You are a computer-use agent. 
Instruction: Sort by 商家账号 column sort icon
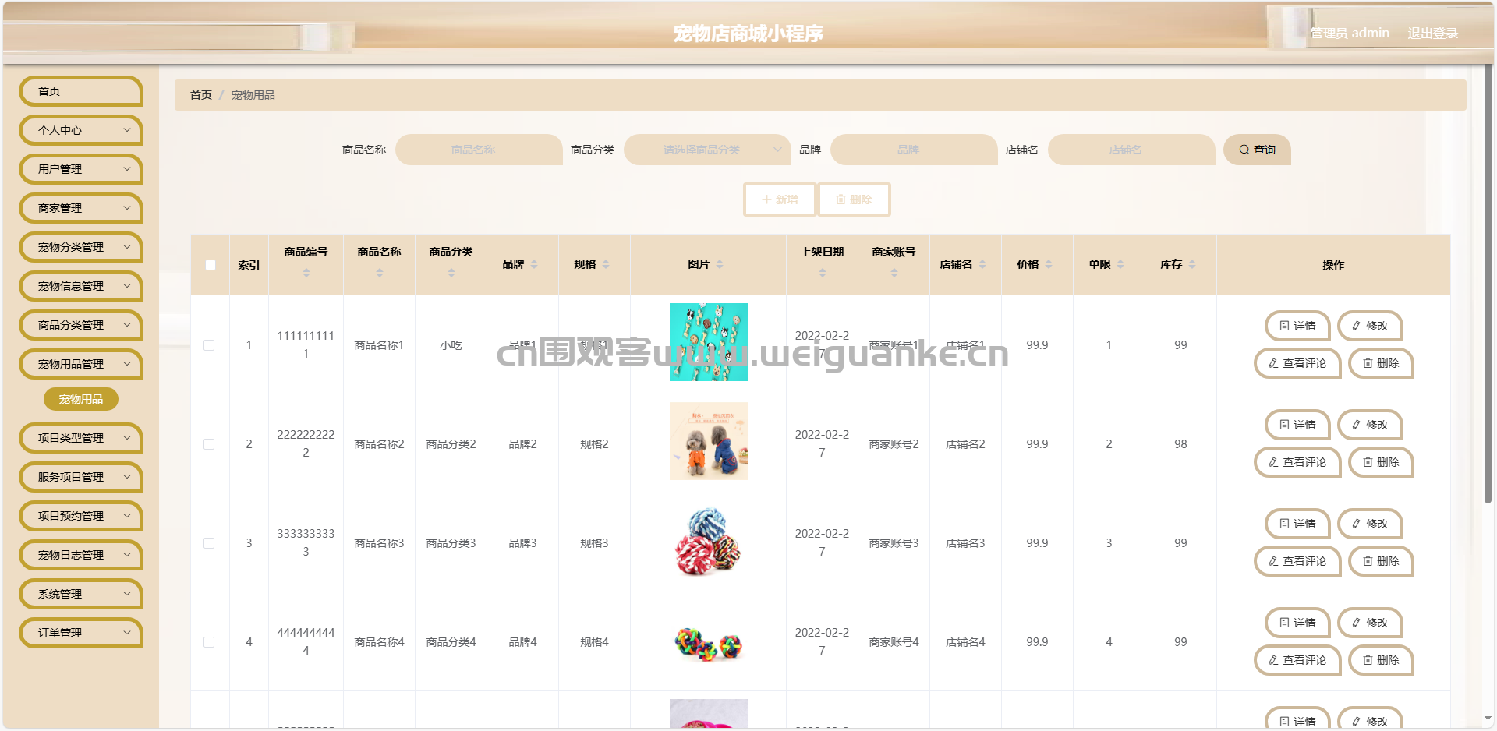point(894,273)
